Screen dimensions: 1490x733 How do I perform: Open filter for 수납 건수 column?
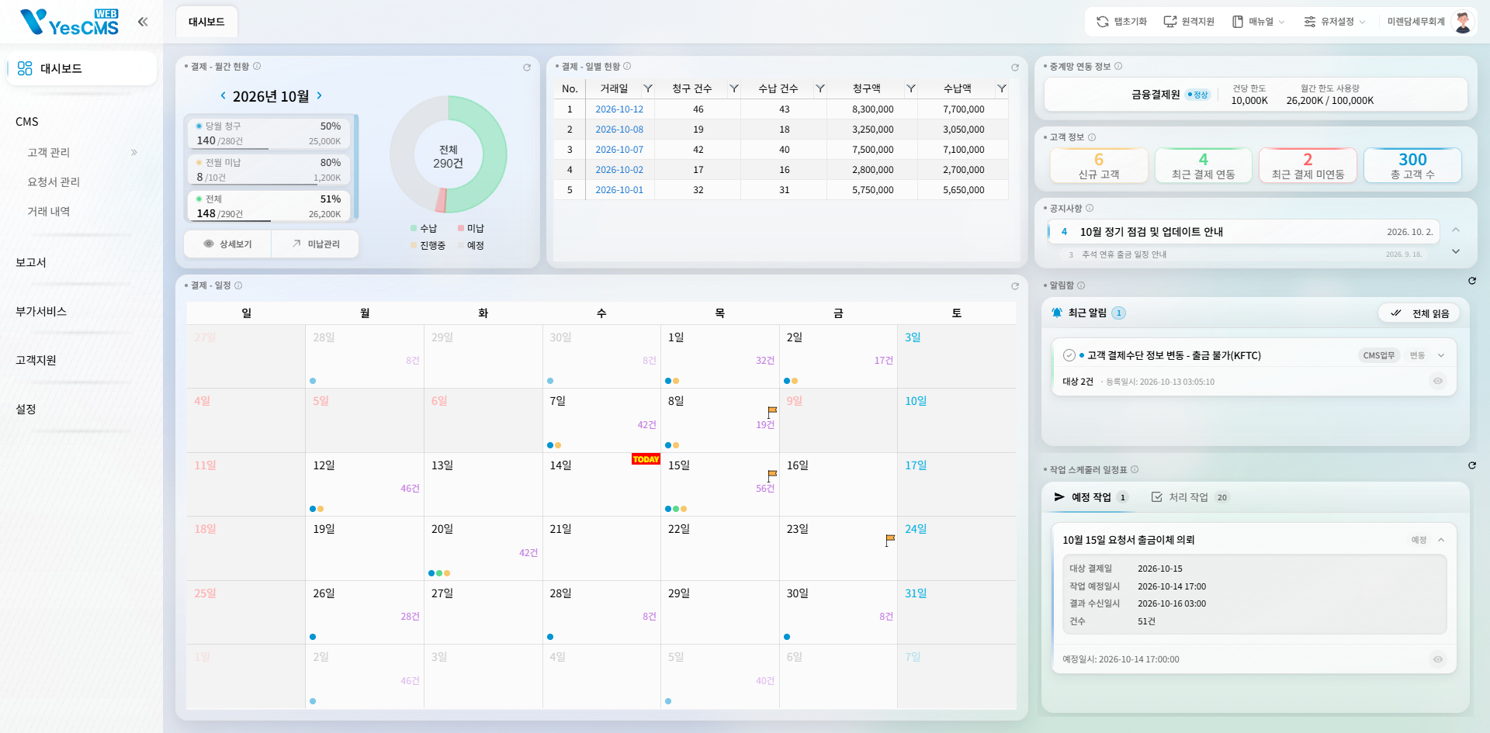tap(820, 88)
